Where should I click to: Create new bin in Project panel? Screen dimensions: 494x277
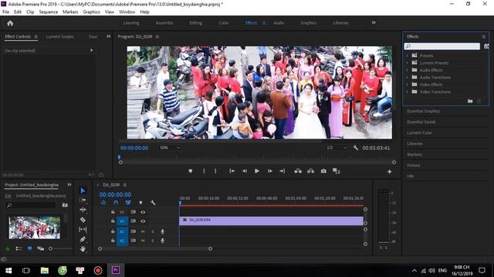pyautogui.click(x=65, y=205)
